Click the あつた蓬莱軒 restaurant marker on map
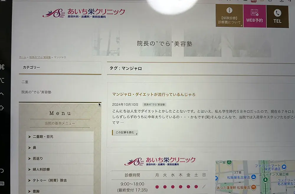The height and width of the screenshot is (194, 295). 253,187
